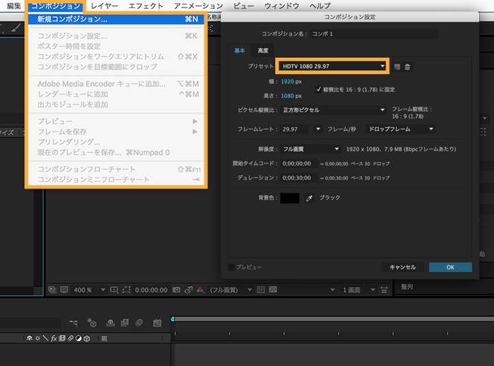Viewport: 494px width, 366px height.
Task: Click the black 背景色 color swatch
Action: 290,198
